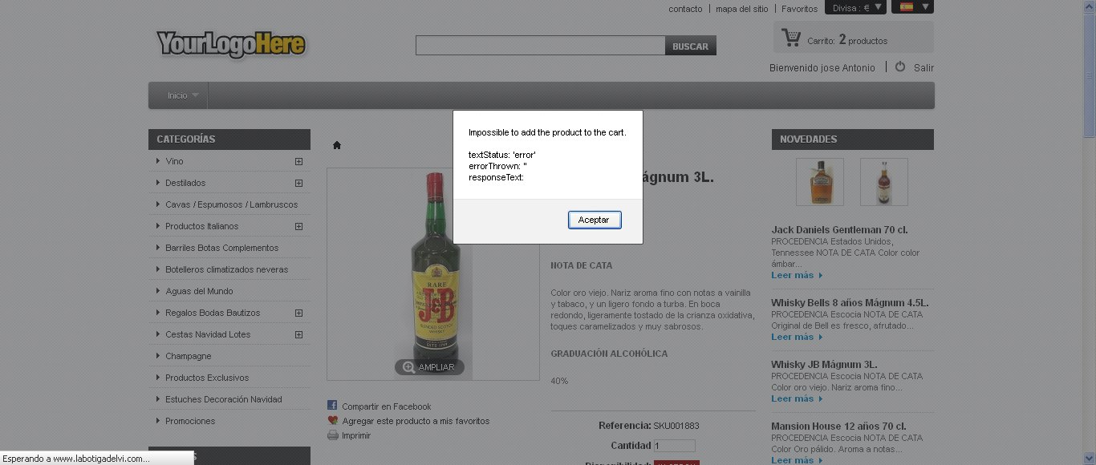
Task: Open the Inicio menu arrow
Action: point(195,95)
